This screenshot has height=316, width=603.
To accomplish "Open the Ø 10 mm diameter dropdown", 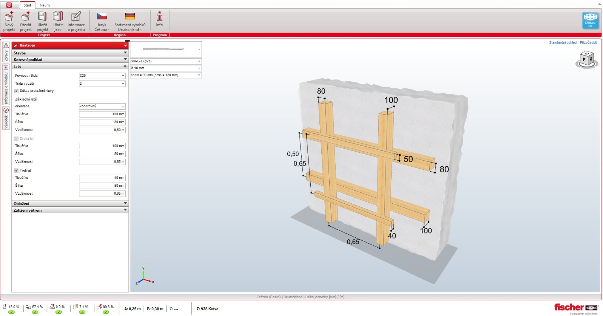I will [x=166, y=68].
